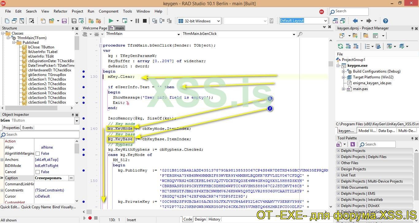This screenshot has width=419, height=223.
Task: Open Help via blue question-mark icon
Action: (386, 21)
